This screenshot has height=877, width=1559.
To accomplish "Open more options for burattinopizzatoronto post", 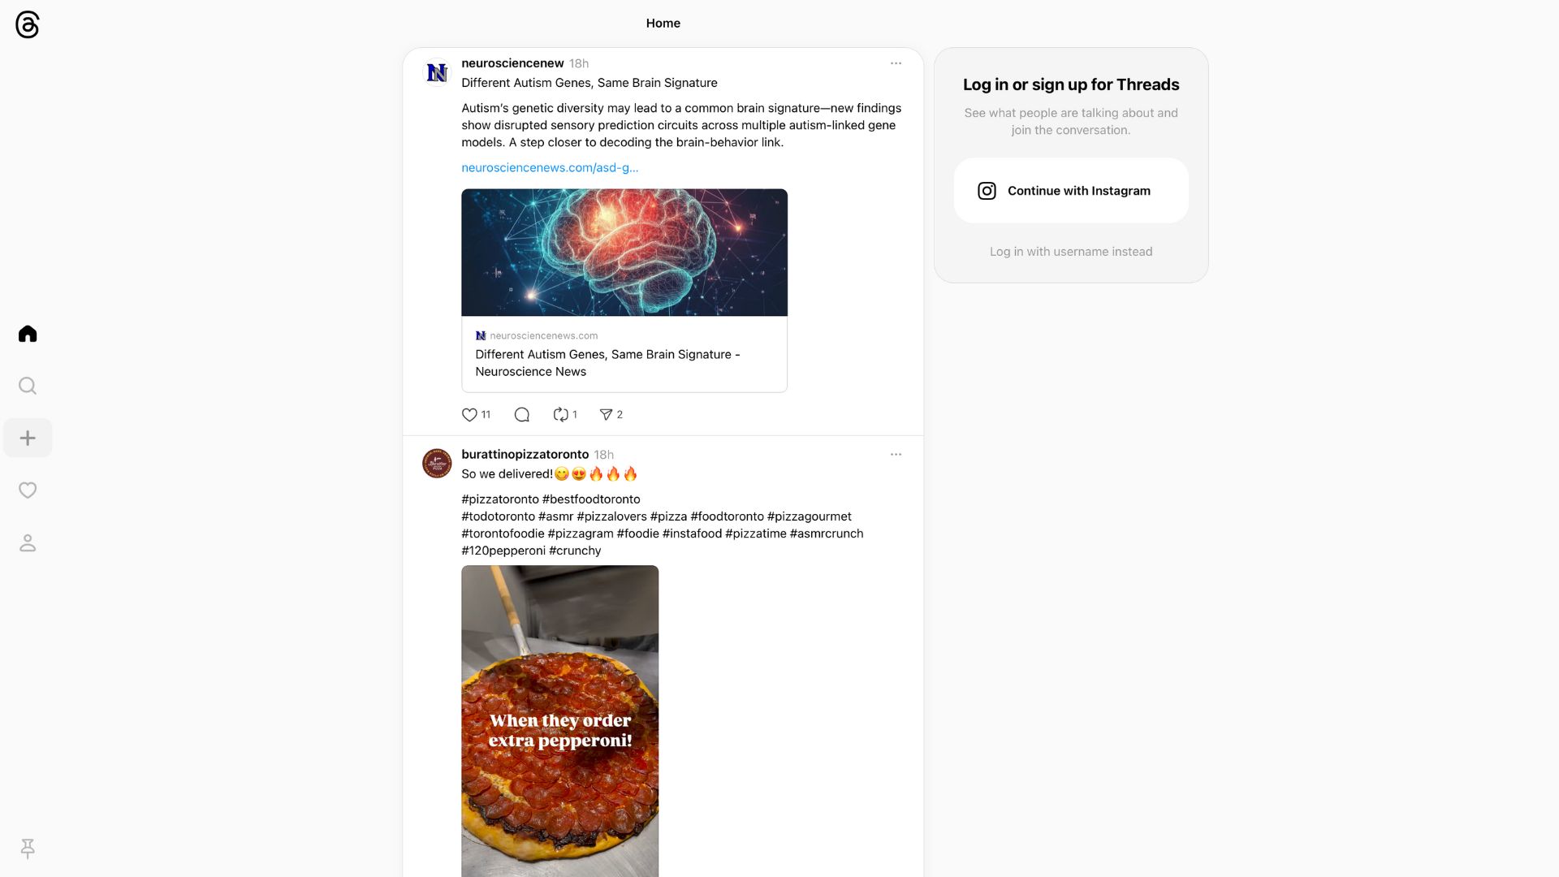I will [x=896, y=455].
